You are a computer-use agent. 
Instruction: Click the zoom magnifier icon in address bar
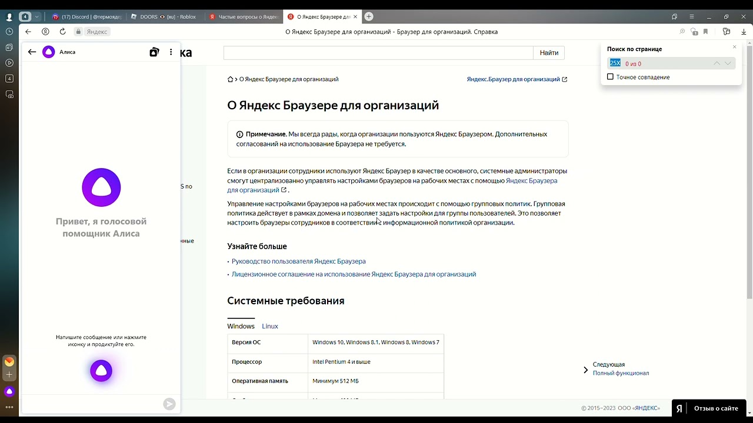pos(682,32)
